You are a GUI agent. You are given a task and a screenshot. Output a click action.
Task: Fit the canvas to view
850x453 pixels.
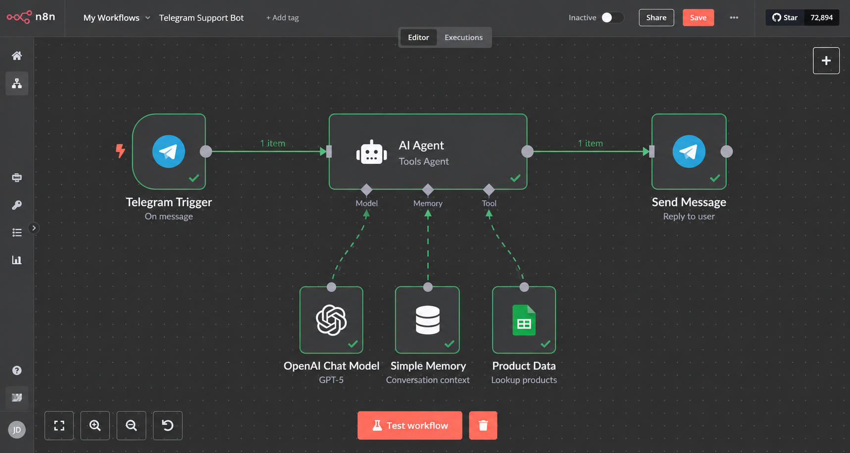59,425
